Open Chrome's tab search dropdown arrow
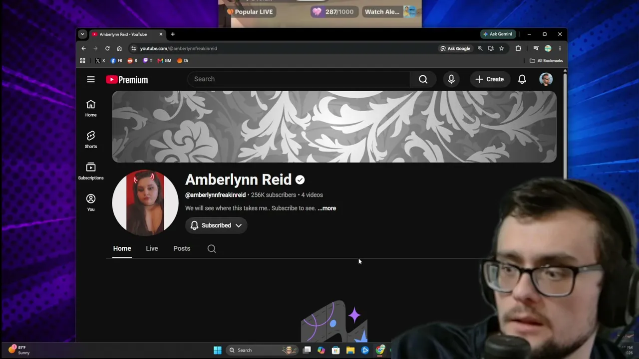Screen dimensions: 639x359 click(82, 34)
